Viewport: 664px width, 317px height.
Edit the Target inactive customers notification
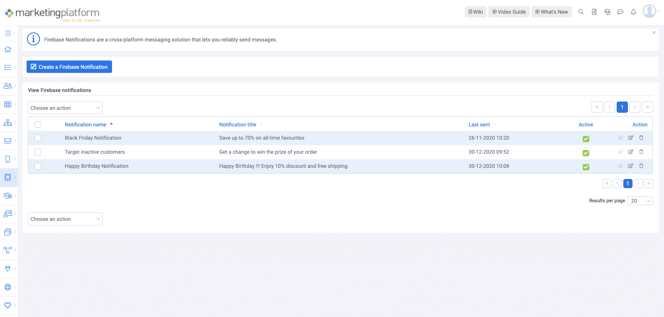click(x=630, y=152)
